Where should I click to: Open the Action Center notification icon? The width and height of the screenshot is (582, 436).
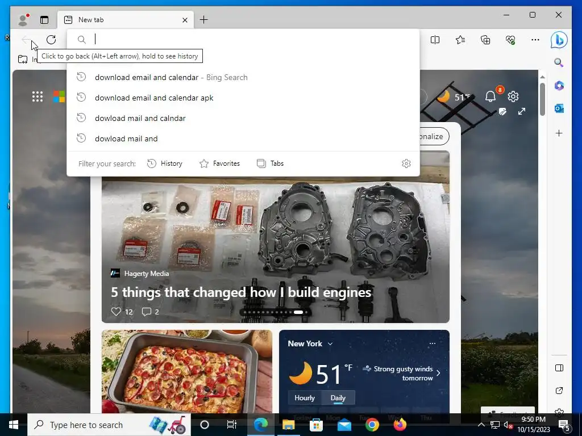(564, 425)
